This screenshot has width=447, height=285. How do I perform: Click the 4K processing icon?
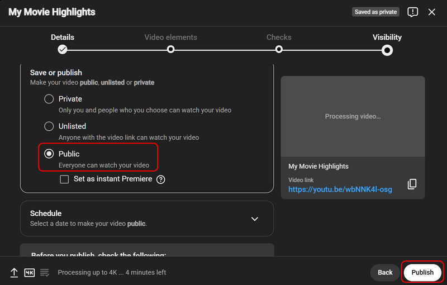(30, 273)
